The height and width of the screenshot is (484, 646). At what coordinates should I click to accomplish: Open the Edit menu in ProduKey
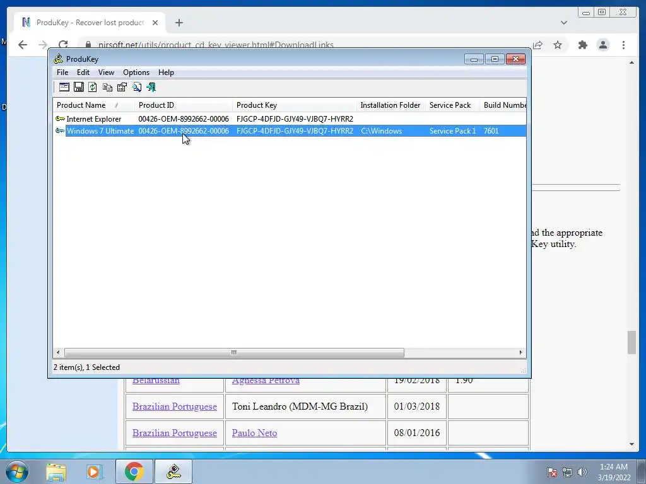[x=83, y=72]
